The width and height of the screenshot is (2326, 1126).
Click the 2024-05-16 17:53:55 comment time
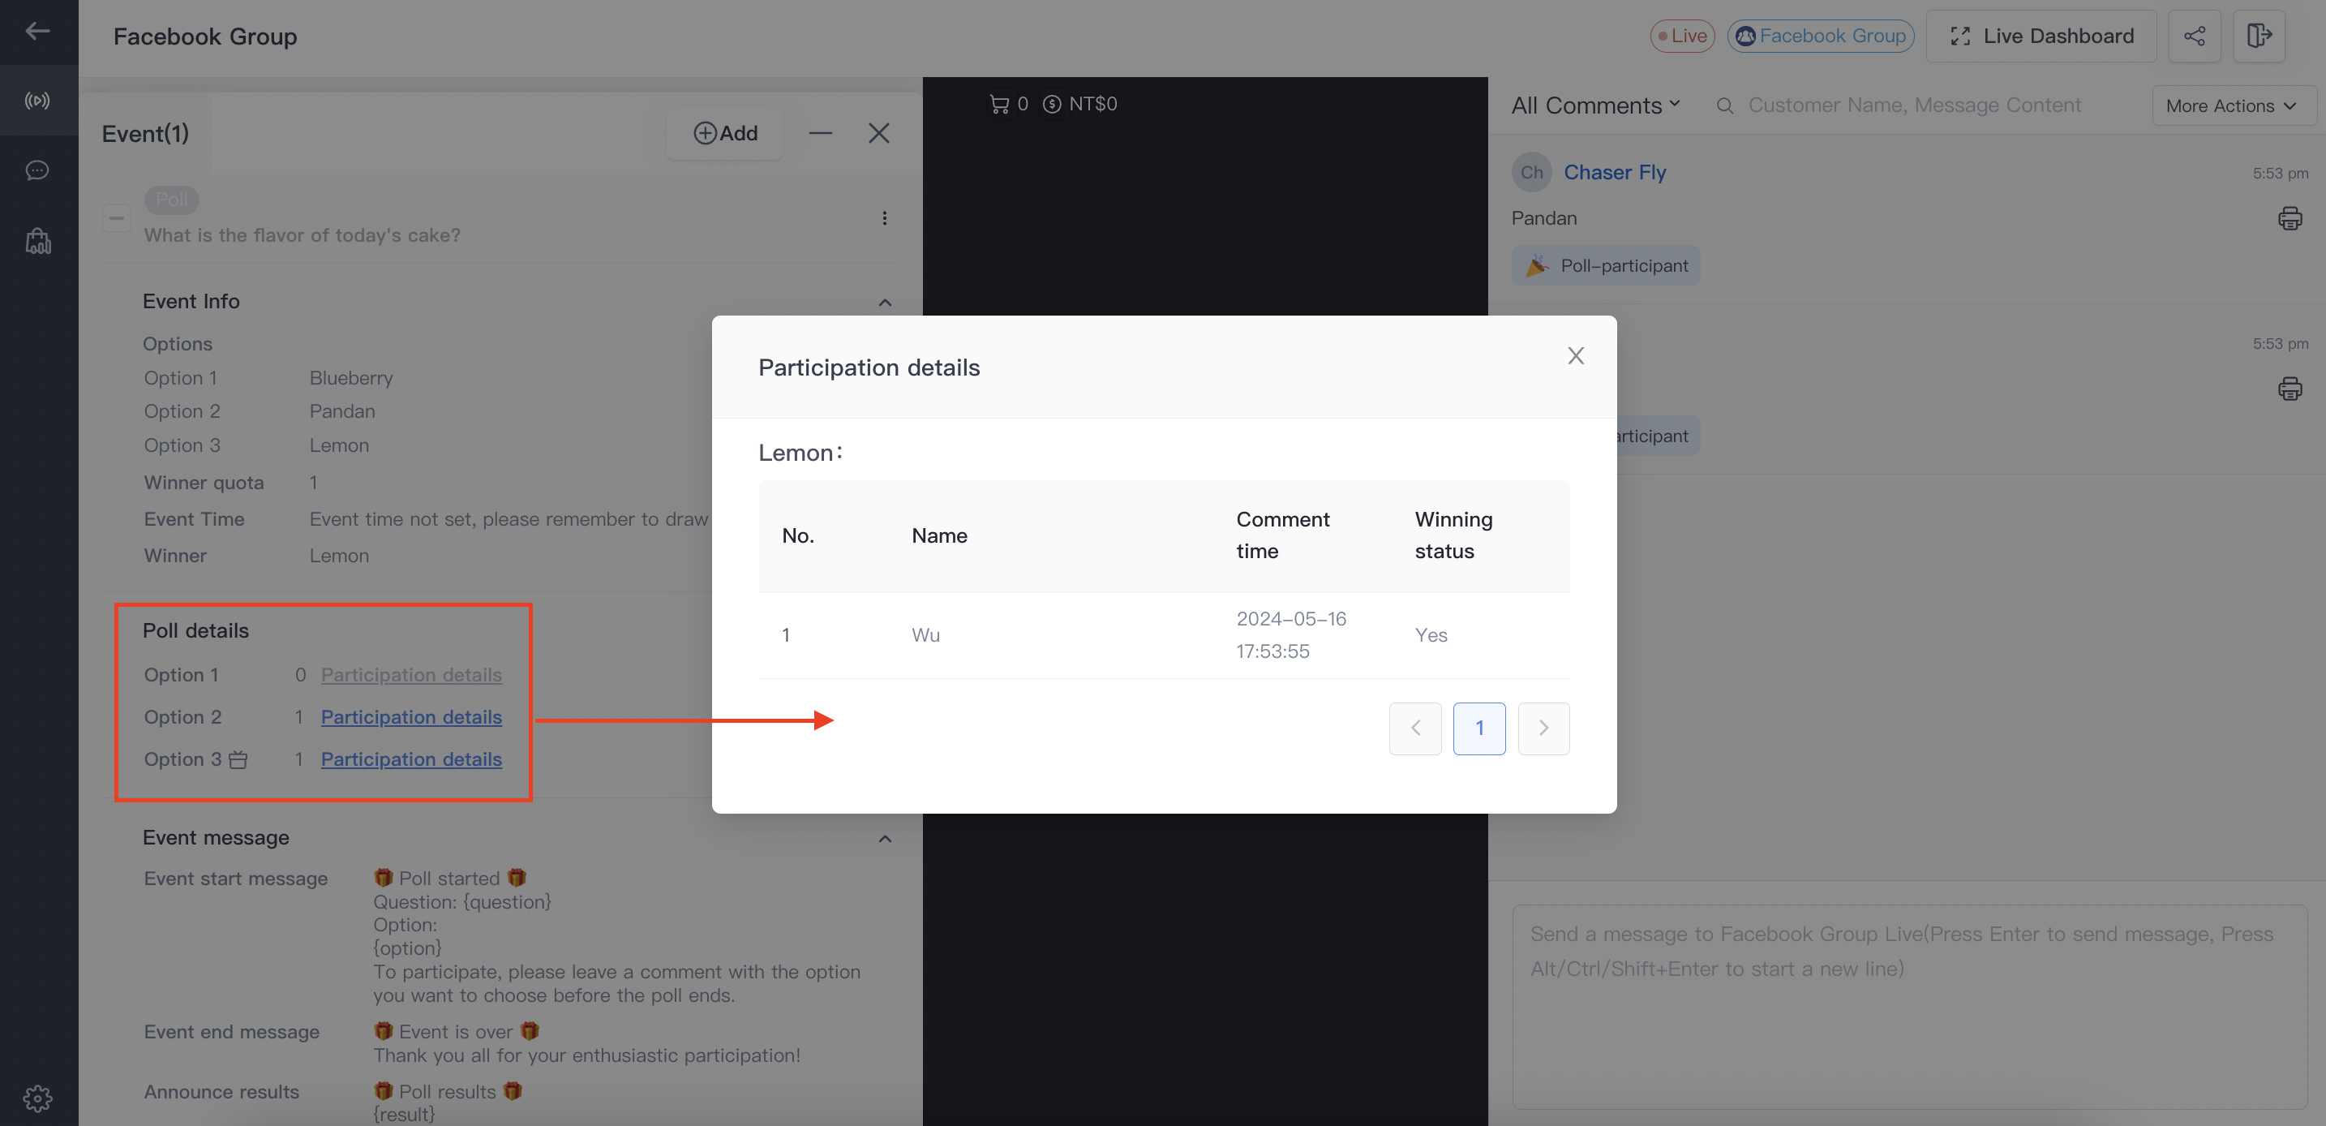click(x=1291, y=634)
